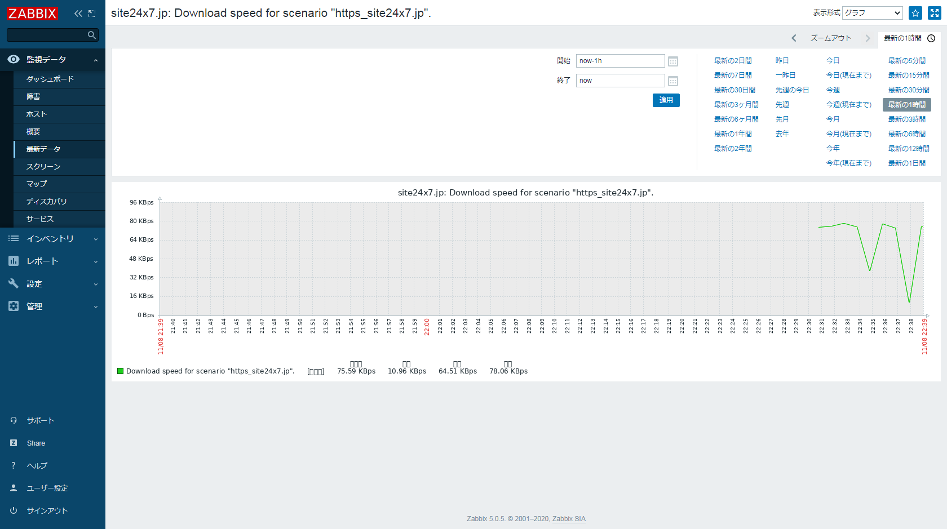Click the Share Z icon
The image size is (947, 529).
(14, 443)
